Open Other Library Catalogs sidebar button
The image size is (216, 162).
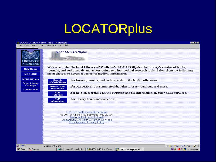pyautogui.click(x=31, y=84)
